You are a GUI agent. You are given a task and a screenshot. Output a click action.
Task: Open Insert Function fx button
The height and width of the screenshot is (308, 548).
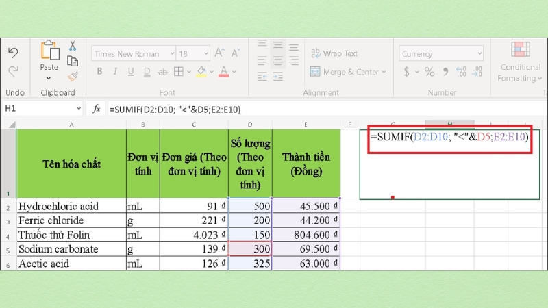coord(97,109)
